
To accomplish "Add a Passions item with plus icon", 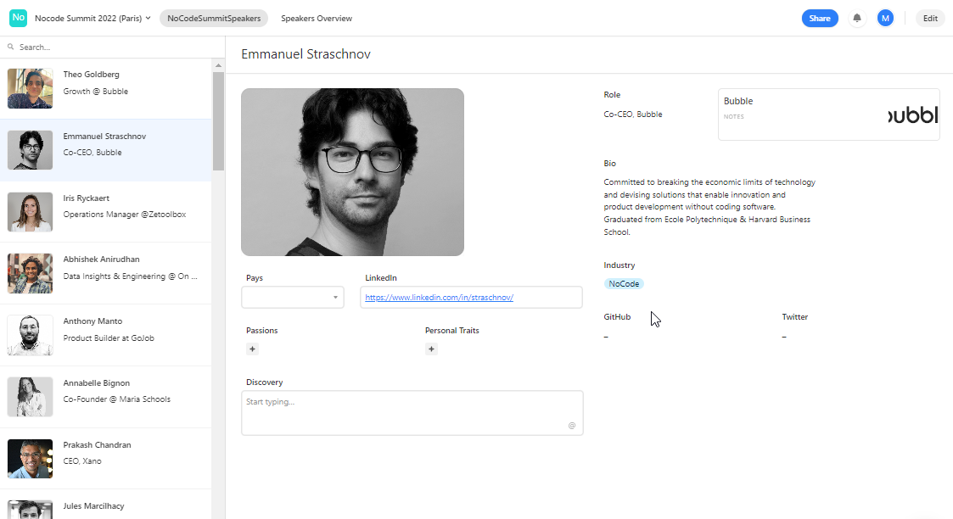I will tap(252, 349).
